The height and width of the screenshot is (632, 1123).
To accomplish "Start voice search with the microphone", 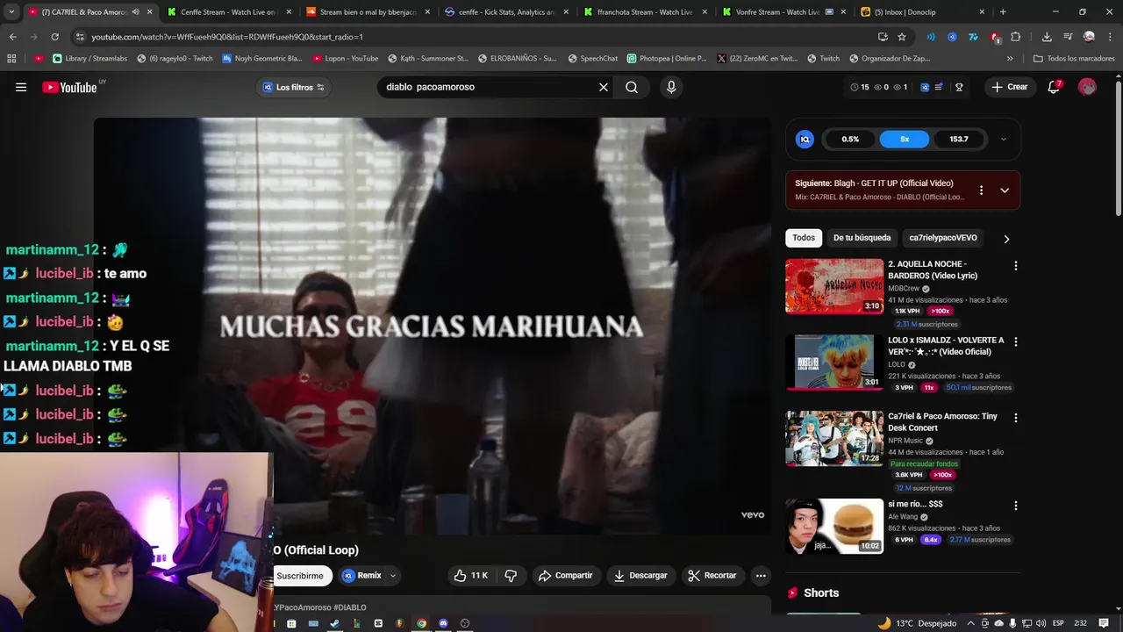I will pos(671,87).
